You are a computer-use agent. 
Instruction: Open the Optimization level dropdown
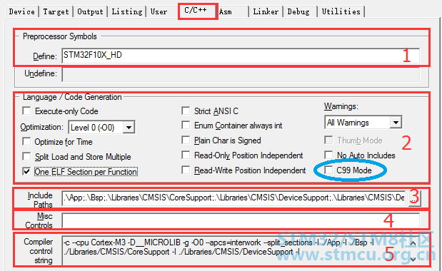coord(129,128)
